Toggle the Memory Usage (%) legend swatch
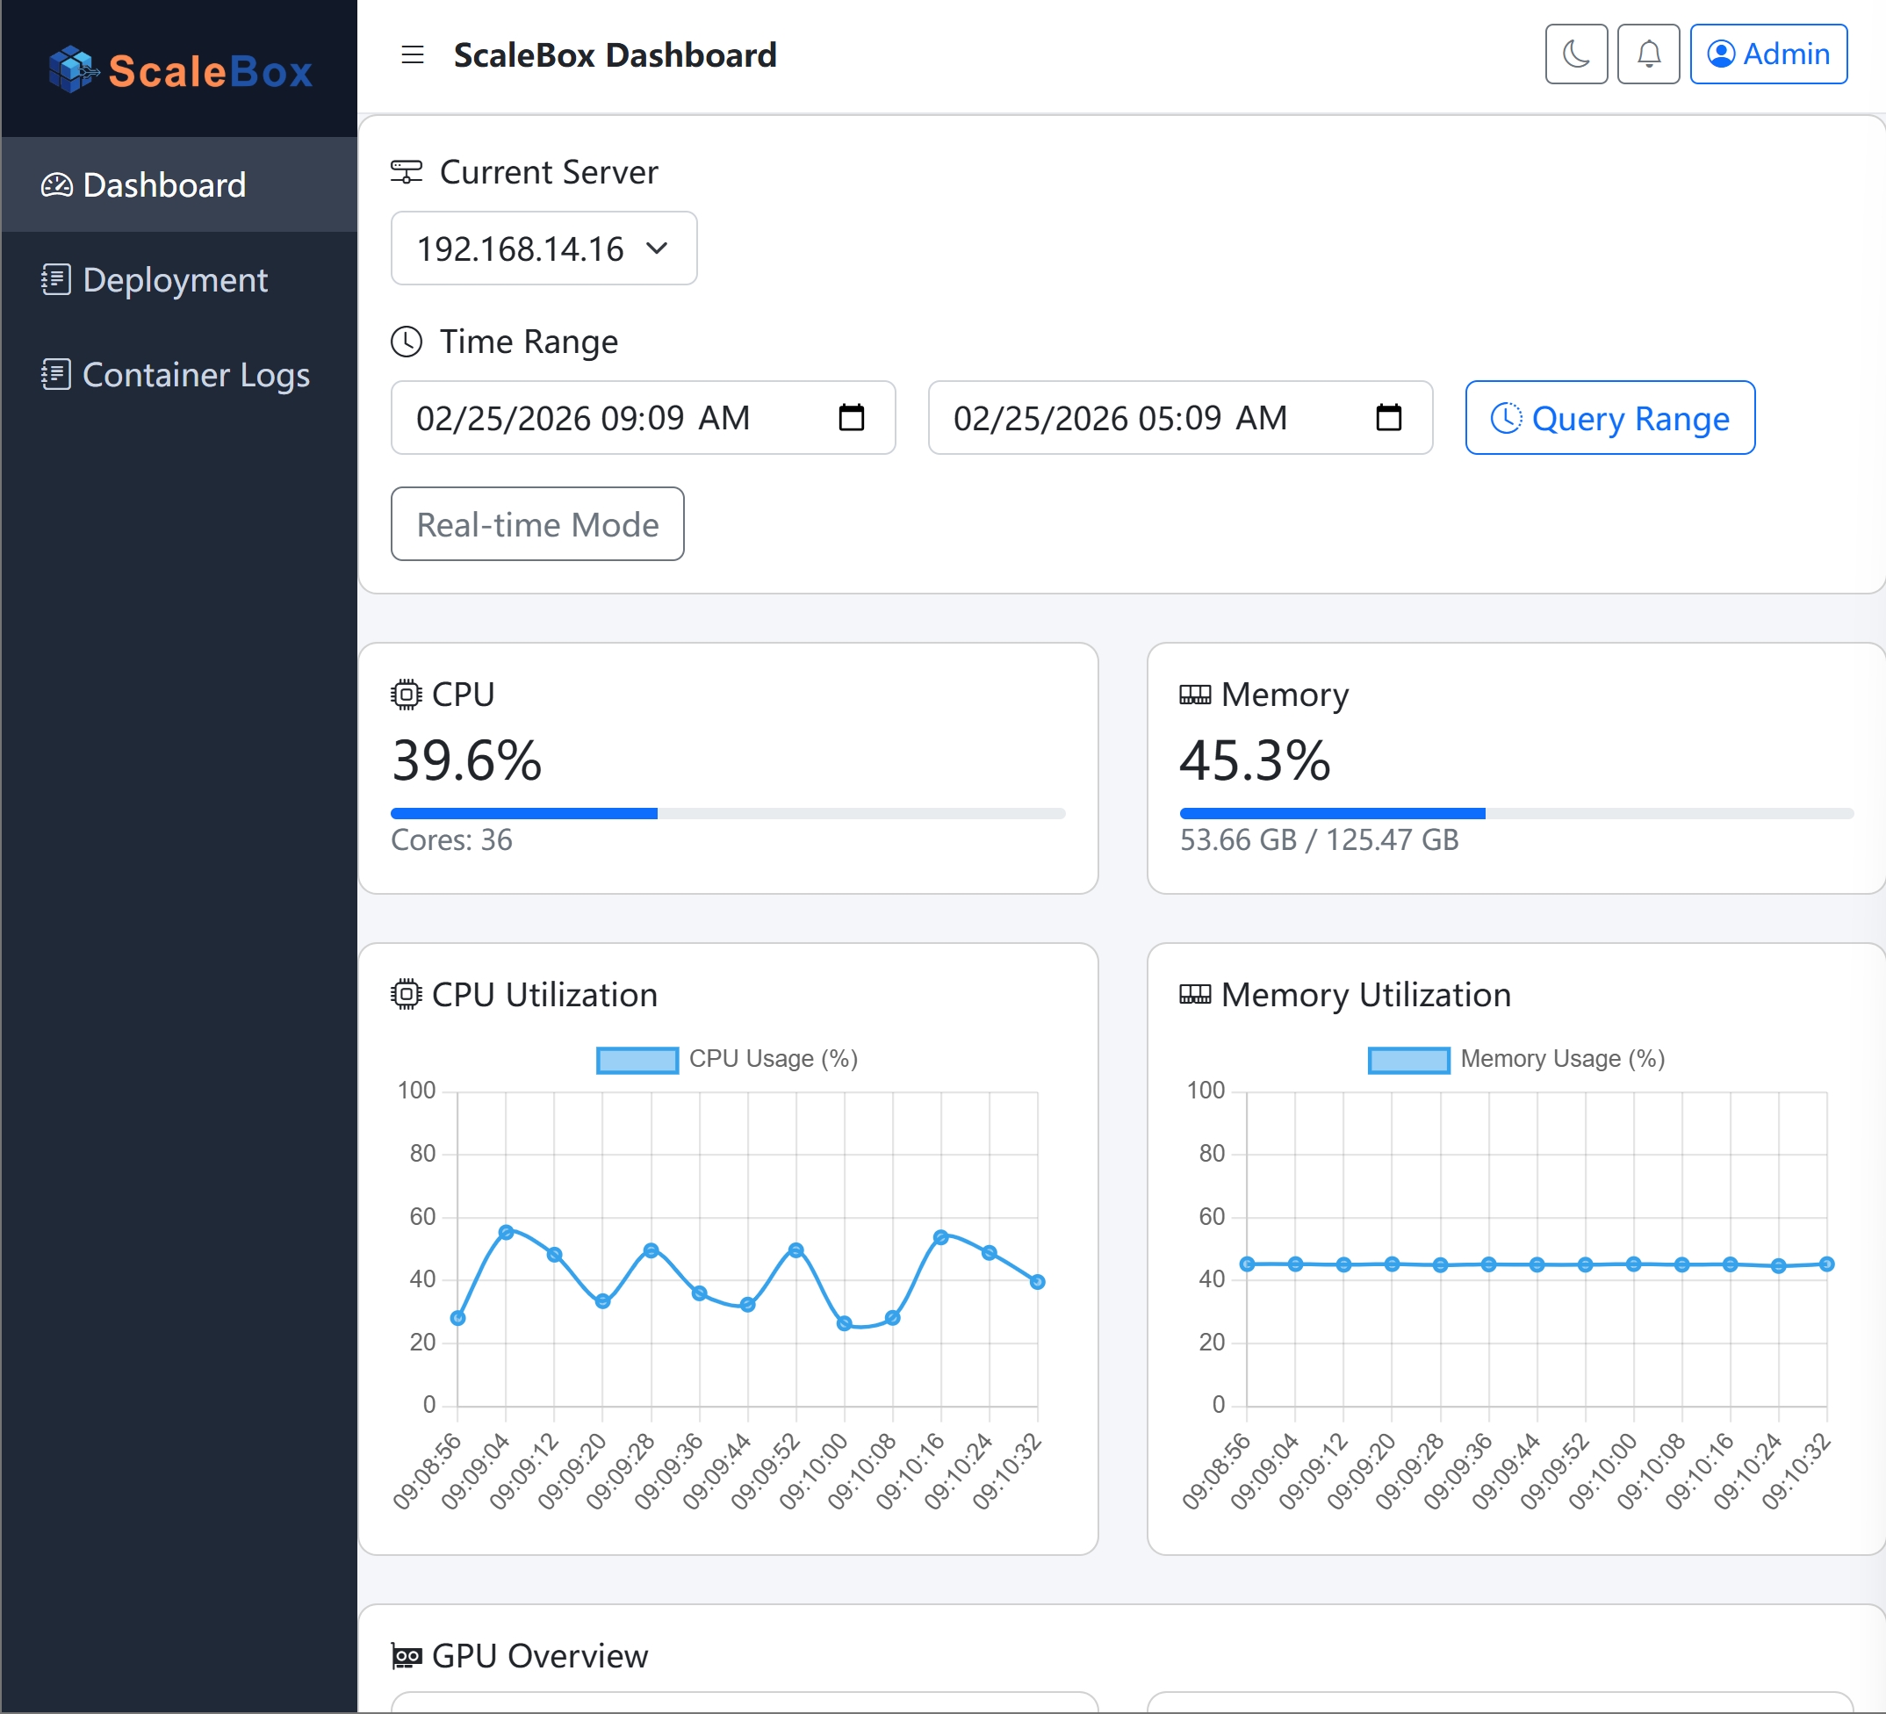The height and width of the screenshot is (1714, 1886). (x=1409, y=1060)
